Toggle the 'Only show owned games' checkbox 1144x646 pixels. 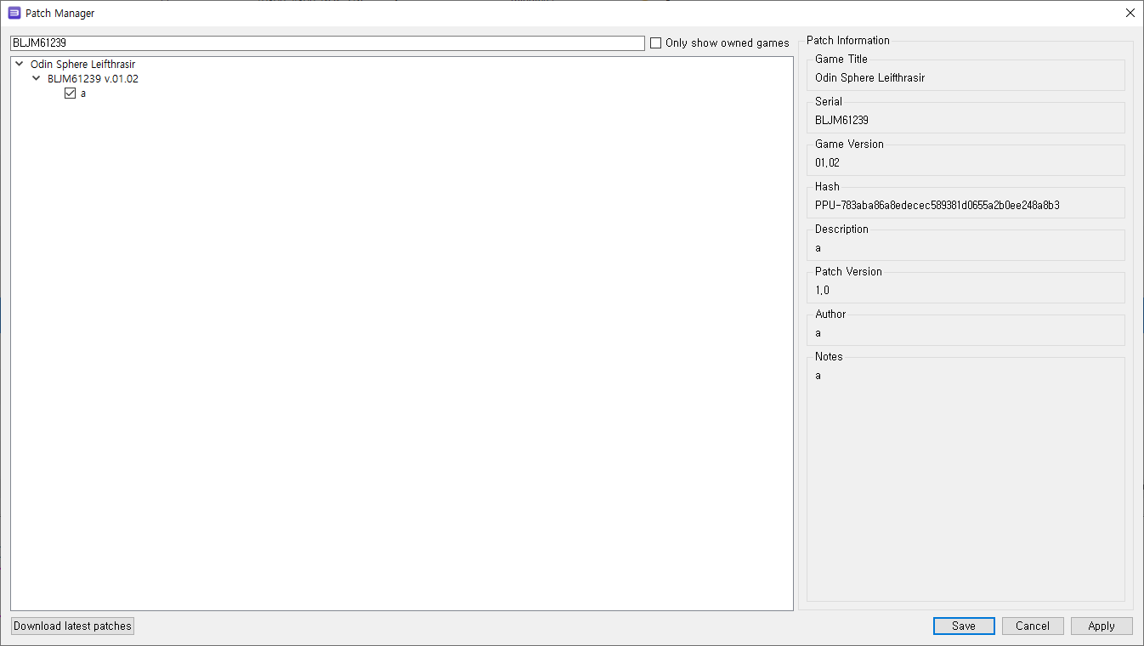pos(655,43)
